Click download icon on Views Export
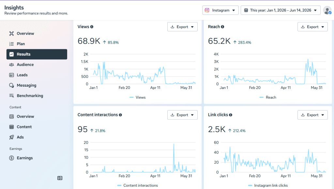This screenshot has width=334, height=189. [x=173, y=27]
